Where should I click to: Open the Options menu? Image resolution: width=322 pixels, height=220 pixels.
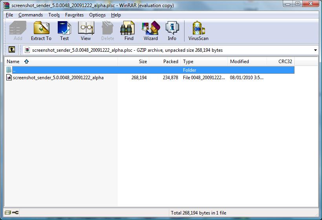click(97, 15)
